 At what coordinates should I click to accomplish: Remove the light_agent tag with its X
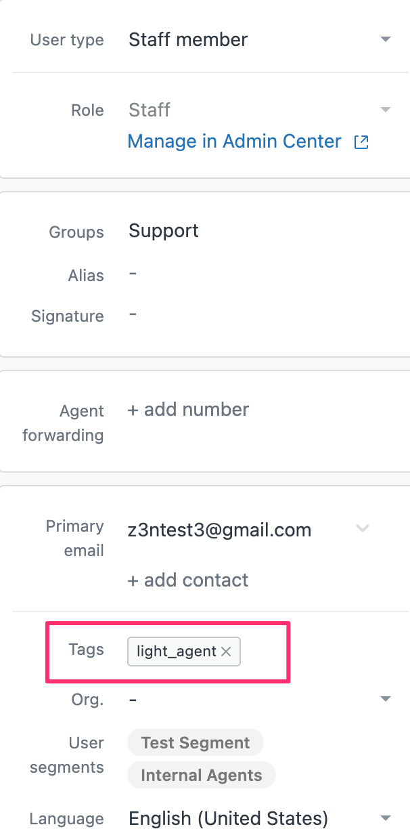coord(227,652)
